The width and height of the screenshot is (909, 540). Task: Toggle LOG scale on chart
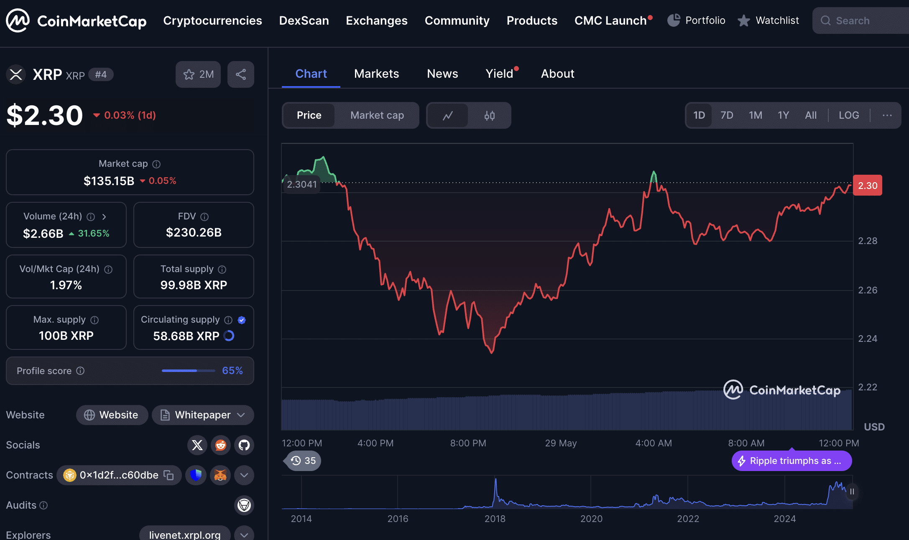[x=849, y=115]
